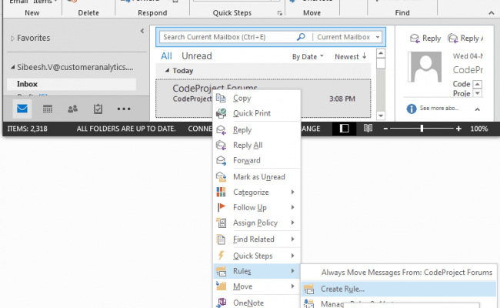The width and height of the screenshot is (500, 308).
Task: Collapse the Today message group
Action: 167,70
